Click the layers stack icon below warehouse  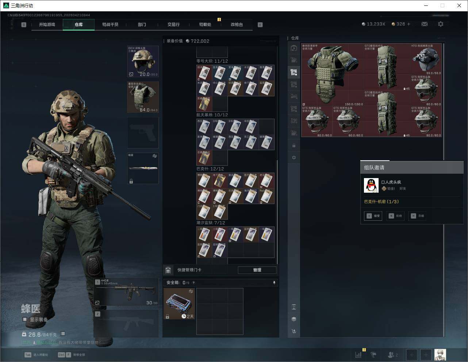coord(294,319)
